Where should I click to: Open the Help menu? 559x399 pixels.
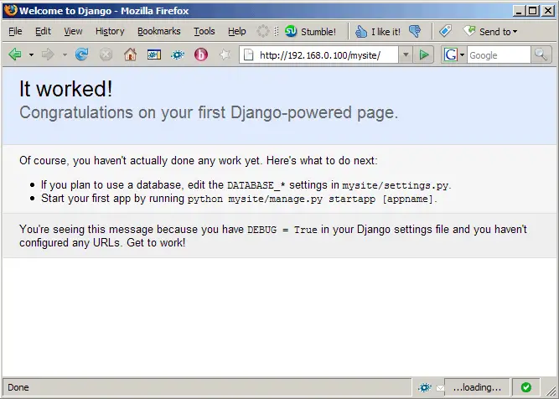(x=236, y=31)
